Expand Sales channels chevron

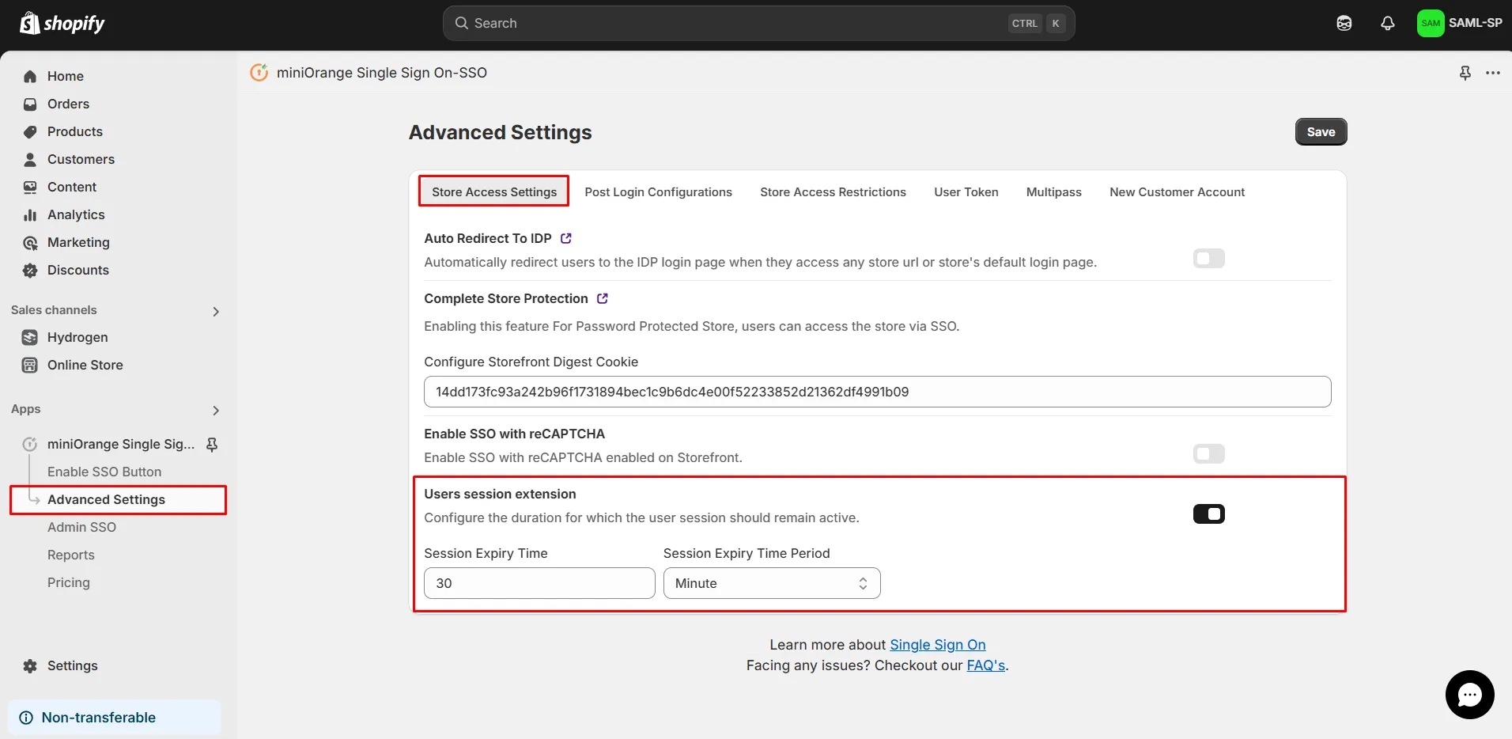tap(216, 312)
